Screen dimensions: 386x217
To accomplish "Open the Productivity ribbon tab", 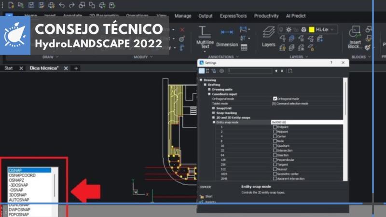I will coord(266,16).
